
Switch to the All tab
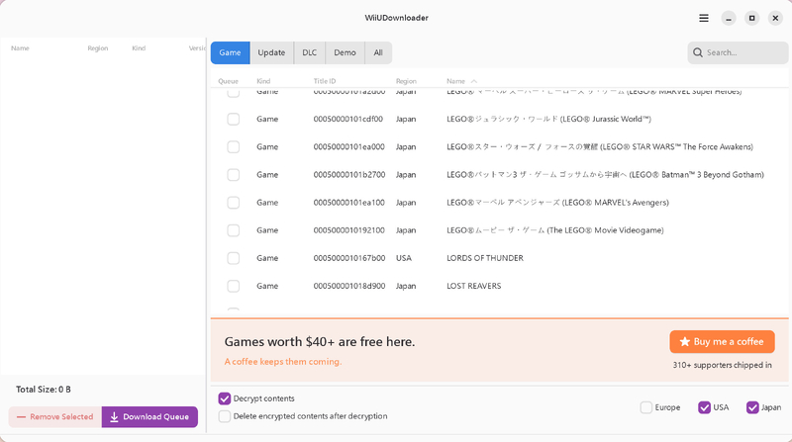pyautogui.click(x=378, y=52)
